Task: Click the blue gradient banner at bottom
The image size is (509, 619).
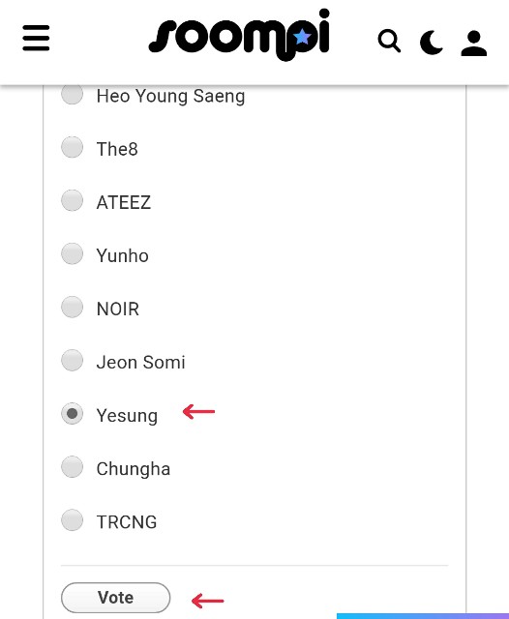Action: 423,616
